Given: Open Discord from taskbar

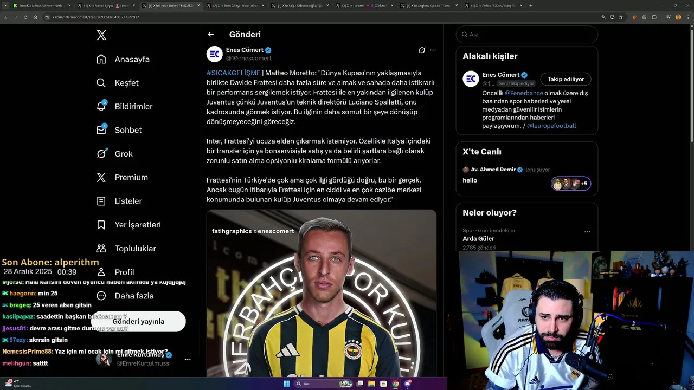Looking at the screenshot, I should [x=408, y=383].
